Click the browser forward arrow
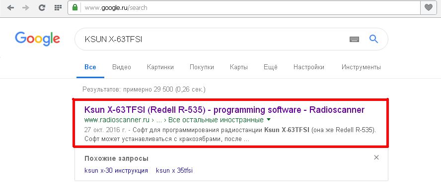Image resolution: width=441 pixels, height=189 pixels. click(26, 7)
